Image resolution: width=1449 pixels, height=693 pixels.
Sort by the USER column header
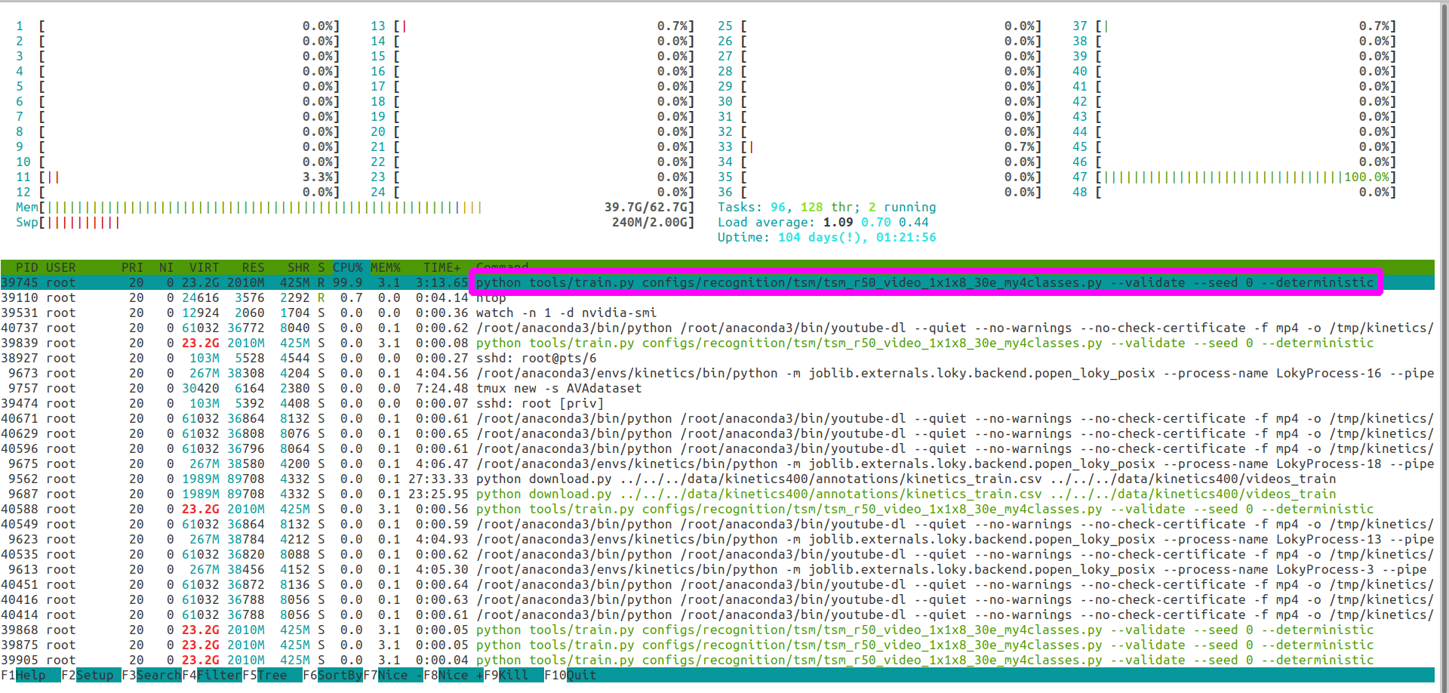[x=62, y=266]
